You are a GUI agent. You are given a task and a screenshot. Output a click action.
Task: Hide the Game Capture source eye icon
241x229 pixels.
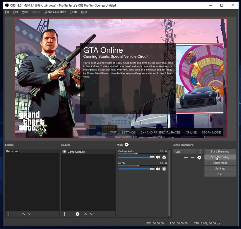64,152
